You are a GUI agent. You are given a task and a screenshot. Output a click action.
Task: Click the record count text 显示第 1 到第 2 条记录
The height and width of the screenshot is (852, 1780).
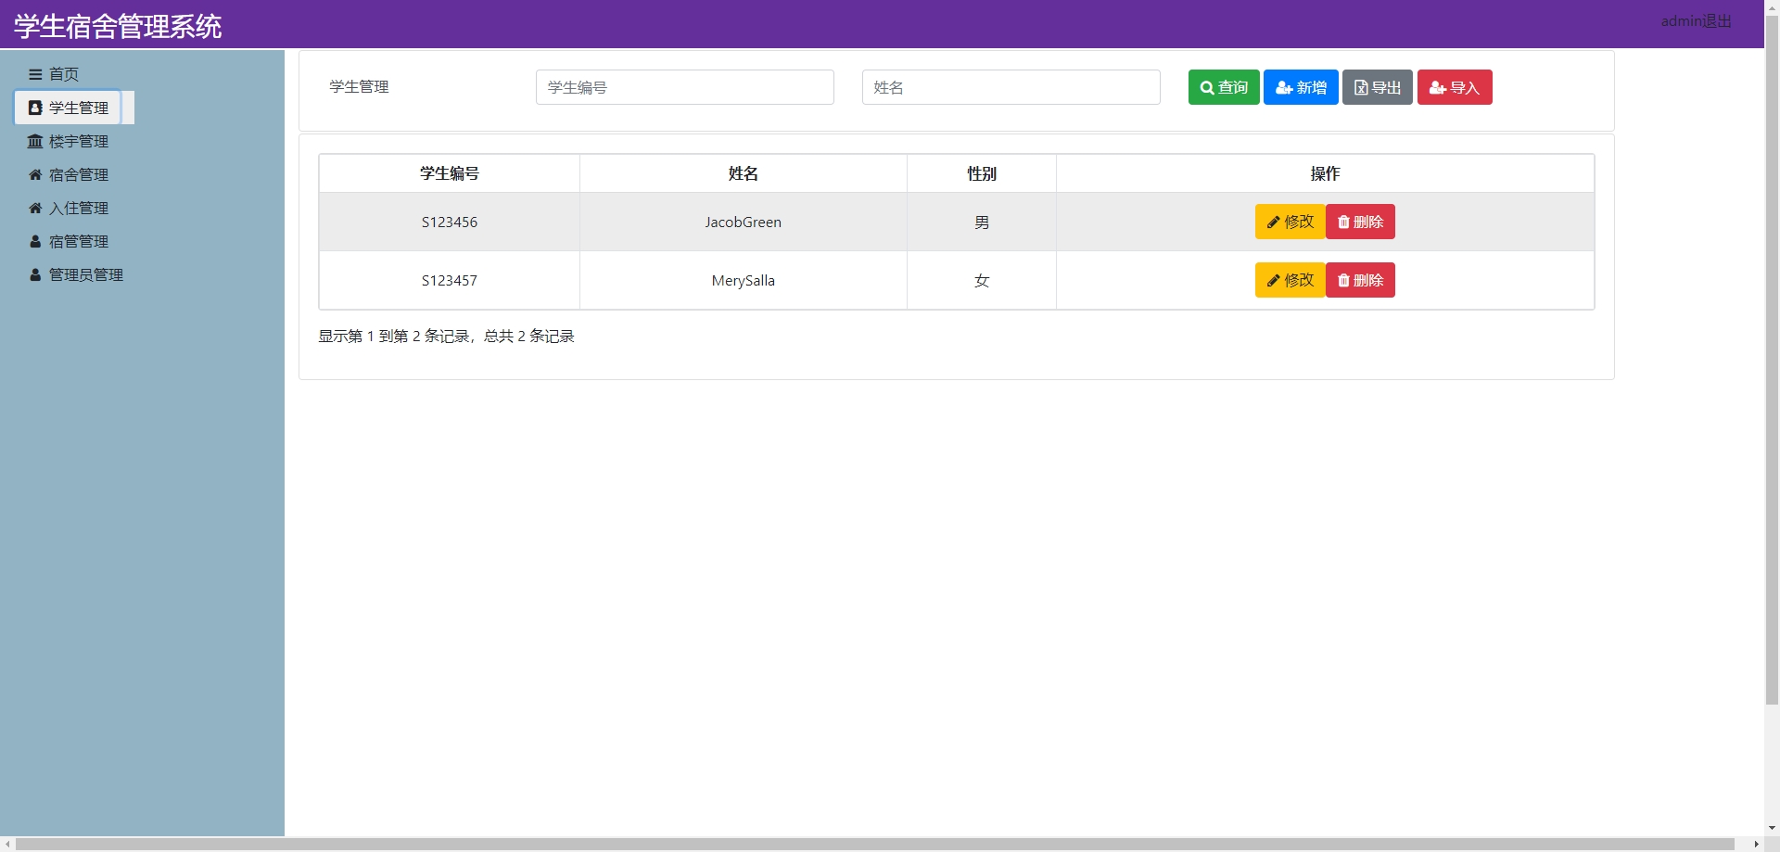(394, 336)
